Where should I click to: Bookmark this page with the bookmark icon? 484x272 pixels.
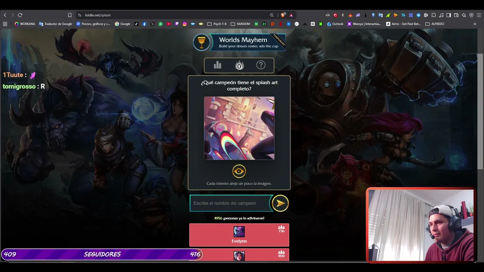coord(70,15)
